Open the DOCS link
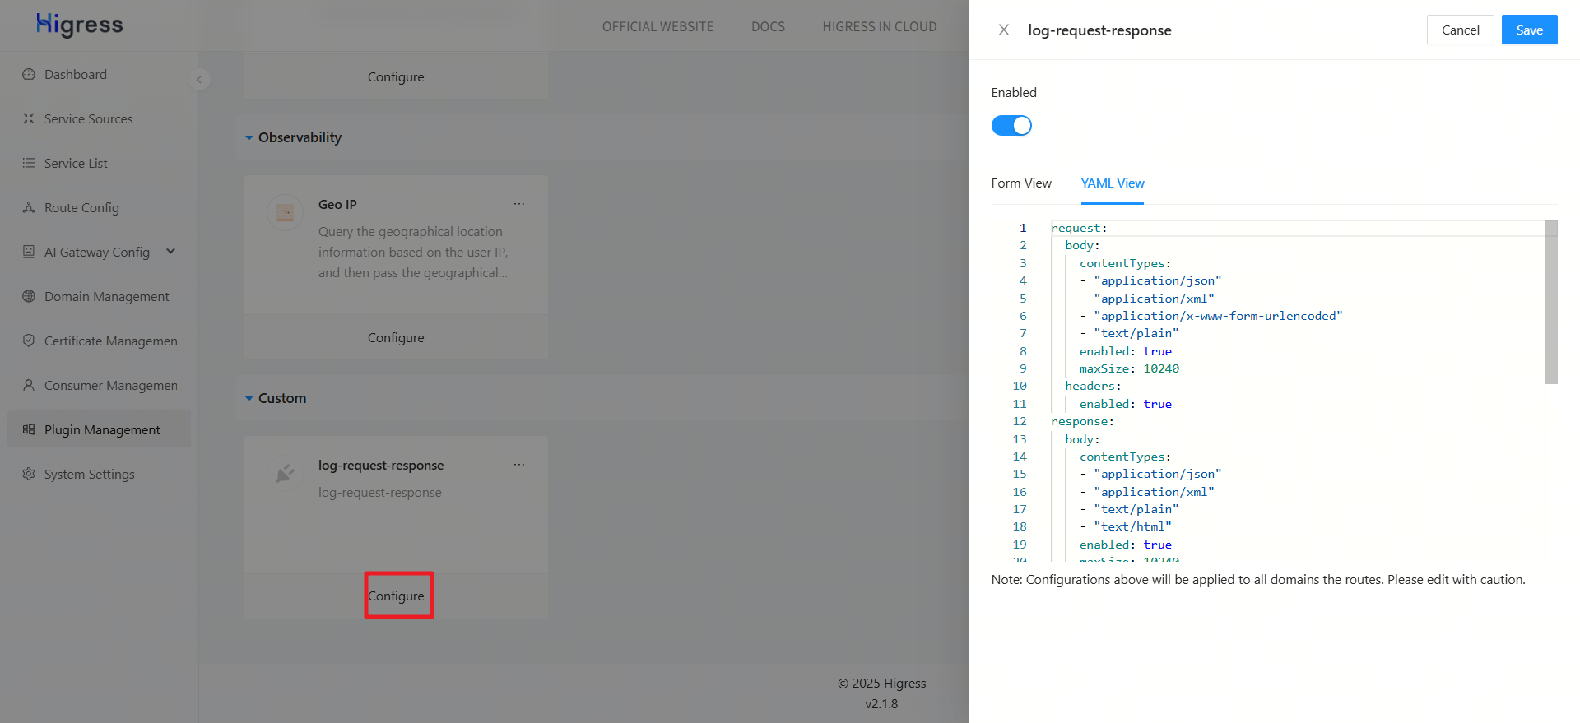 (x=768, y=26)
